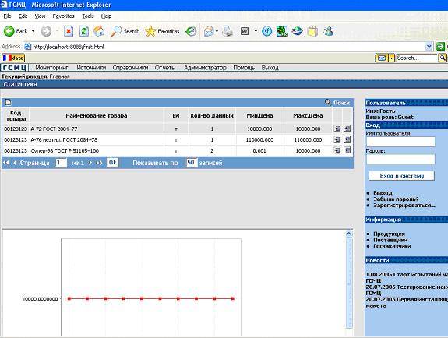448x338 pixels.
Task: Expand the Back button history dropdown
Action: click(x=34, y=31)
